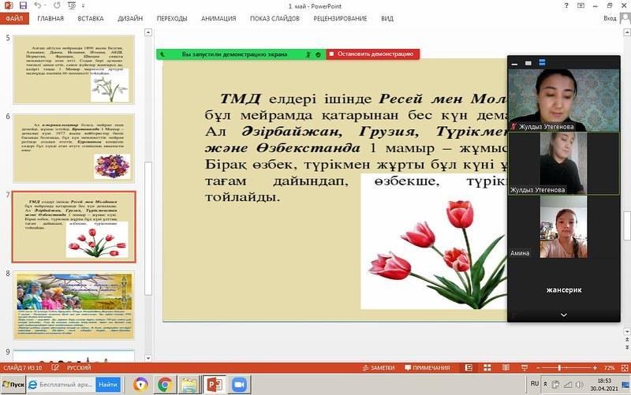
Task: Expand more participants with the chevron down
Action: 563,315
